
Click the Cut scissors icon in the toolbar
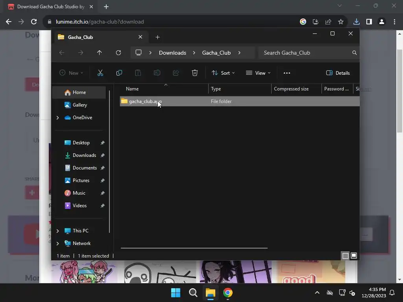click(x=100, y=73)
